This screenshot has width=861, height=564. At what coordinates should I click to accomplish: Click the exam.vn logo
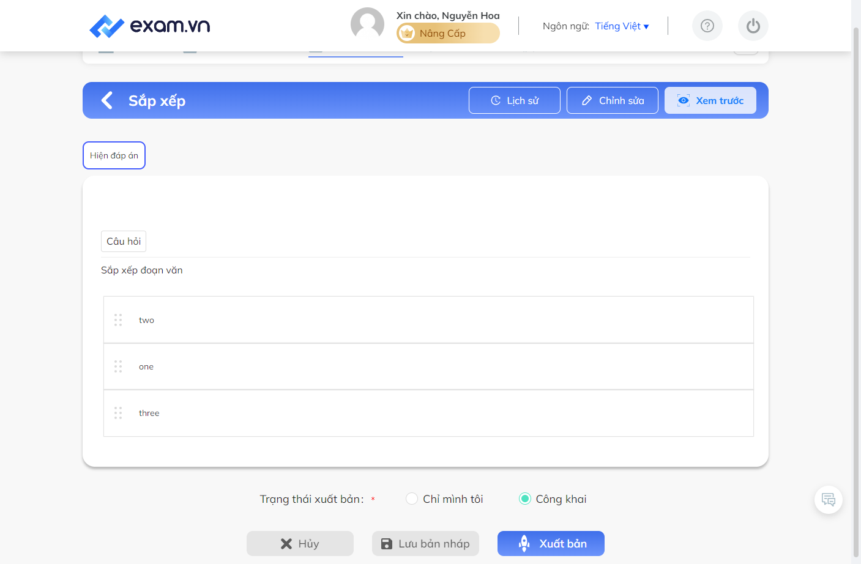click(149, 26)
